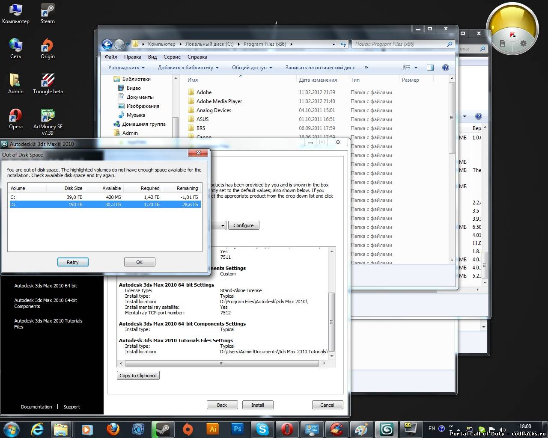
Task: Open the Правка menu
Action: tap(133, 57)
